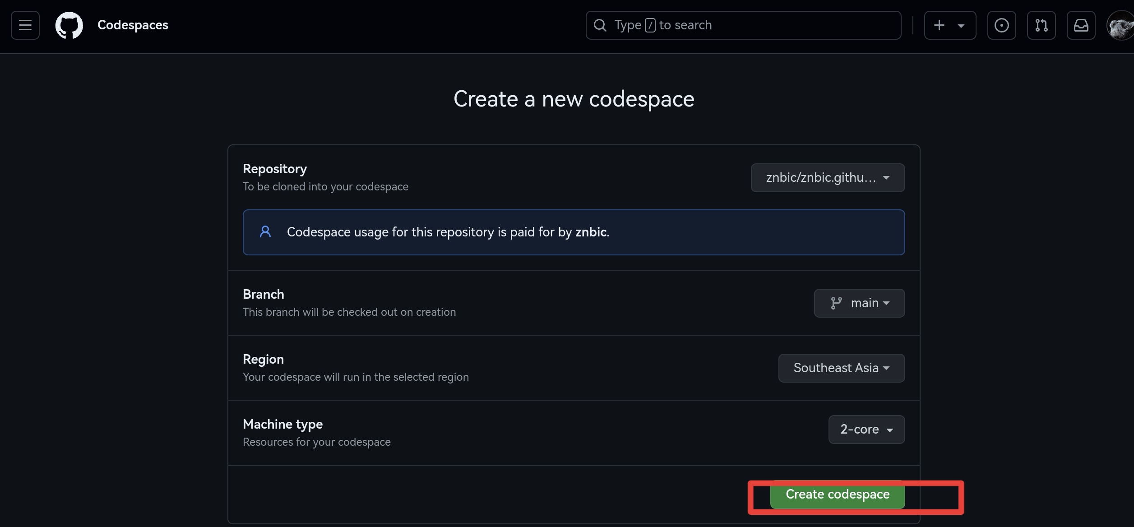
Task: Click the bold znbic name in notice
Action: pos(591,232)
